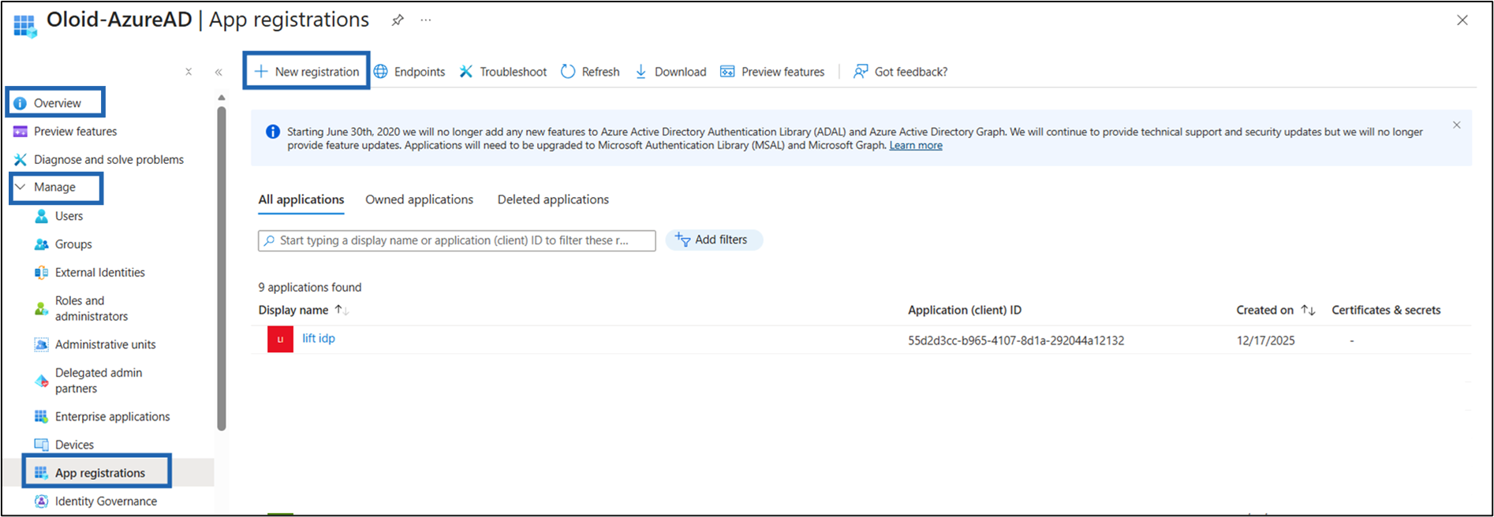The image size is (1494, 517).
Task: Sort by Created on column
Action: coord(1276,311)
